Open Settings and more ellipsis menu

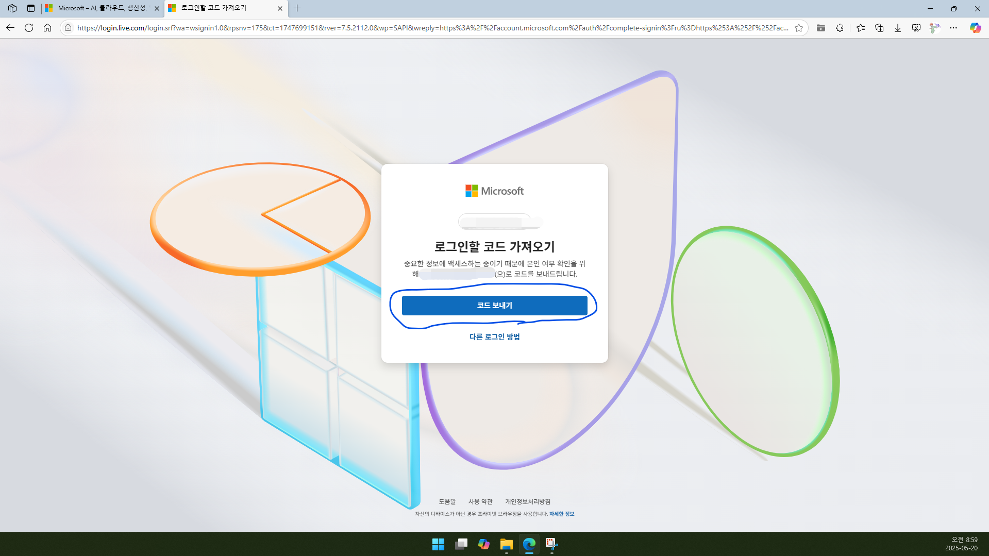click(953, 28)
